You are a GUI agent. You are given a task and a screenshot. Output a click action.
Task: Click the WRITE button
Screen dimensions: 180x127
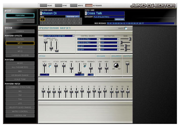74,5
